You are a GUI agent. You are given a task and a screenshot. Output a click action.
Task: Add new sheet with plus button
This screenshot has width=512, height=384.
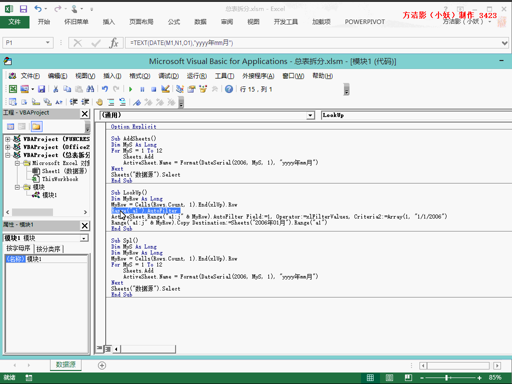(102, 365)
